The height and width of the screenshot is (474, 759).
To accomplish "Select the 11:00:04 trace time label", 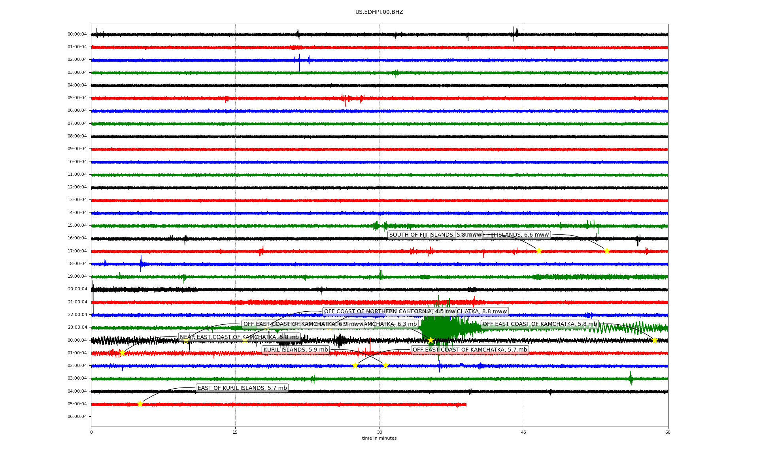I will 77,175.
